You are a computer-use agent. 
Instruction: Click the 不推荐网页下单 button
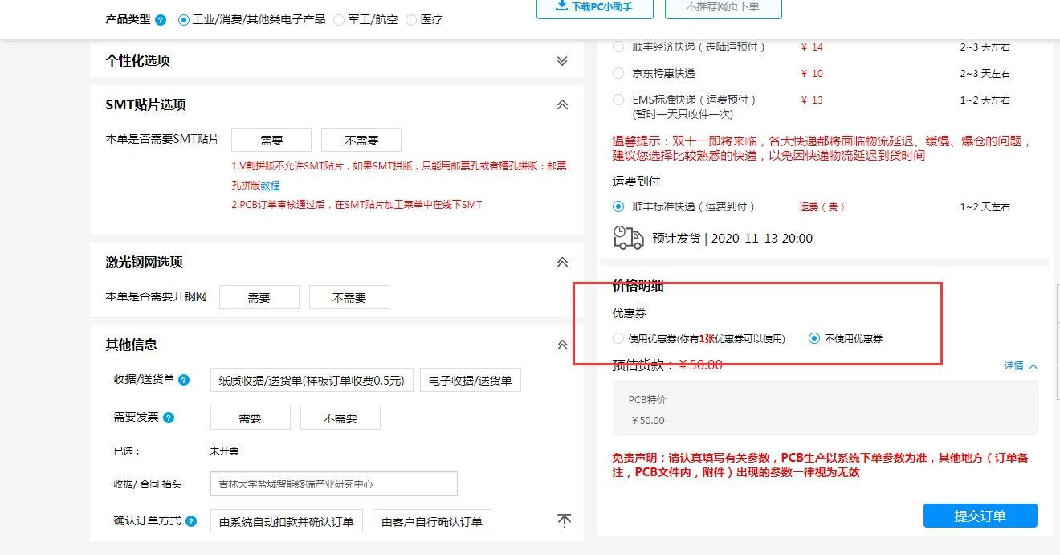723,7
